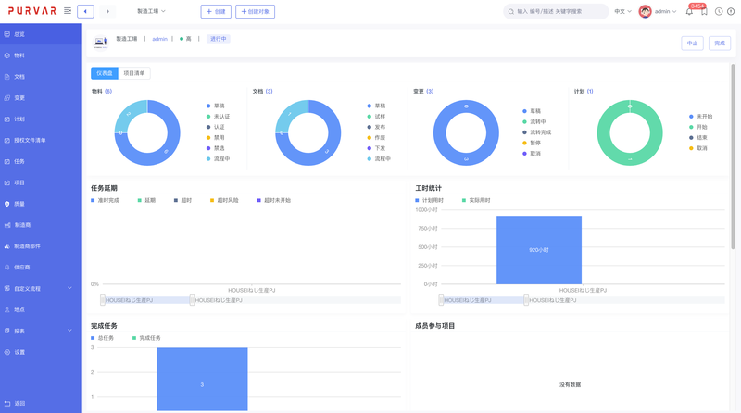Switch to the 项目清单 tab
This screenshot has width=741, height=413.
134,73
